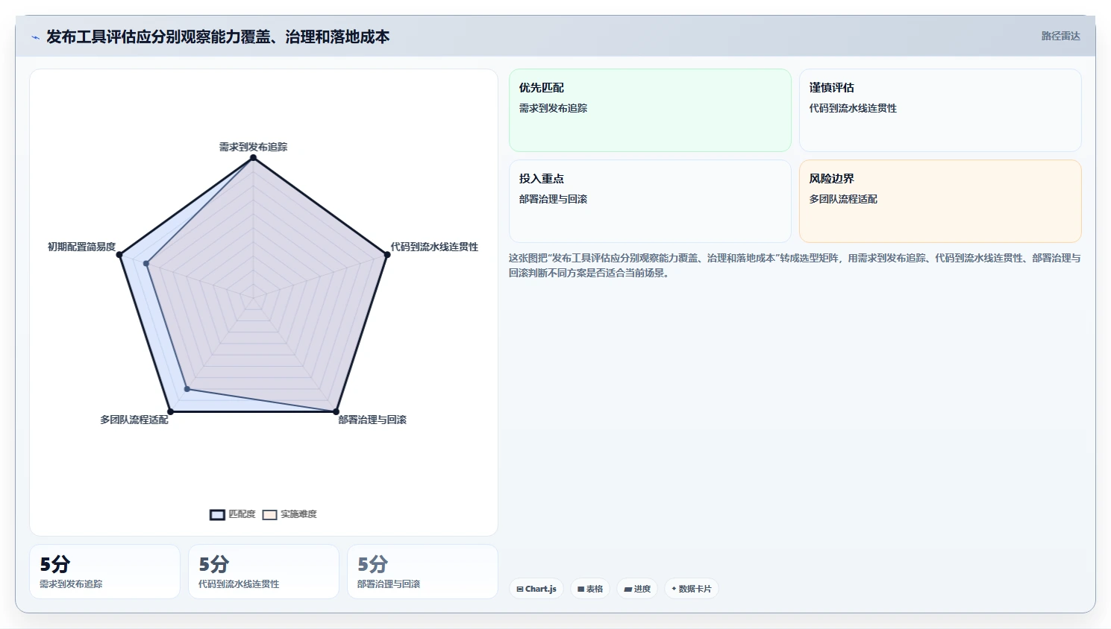This screenshot has height=629, width=1111.
Task: Toggle the 实施难度 series via legend label
Action: click(298, 514)
